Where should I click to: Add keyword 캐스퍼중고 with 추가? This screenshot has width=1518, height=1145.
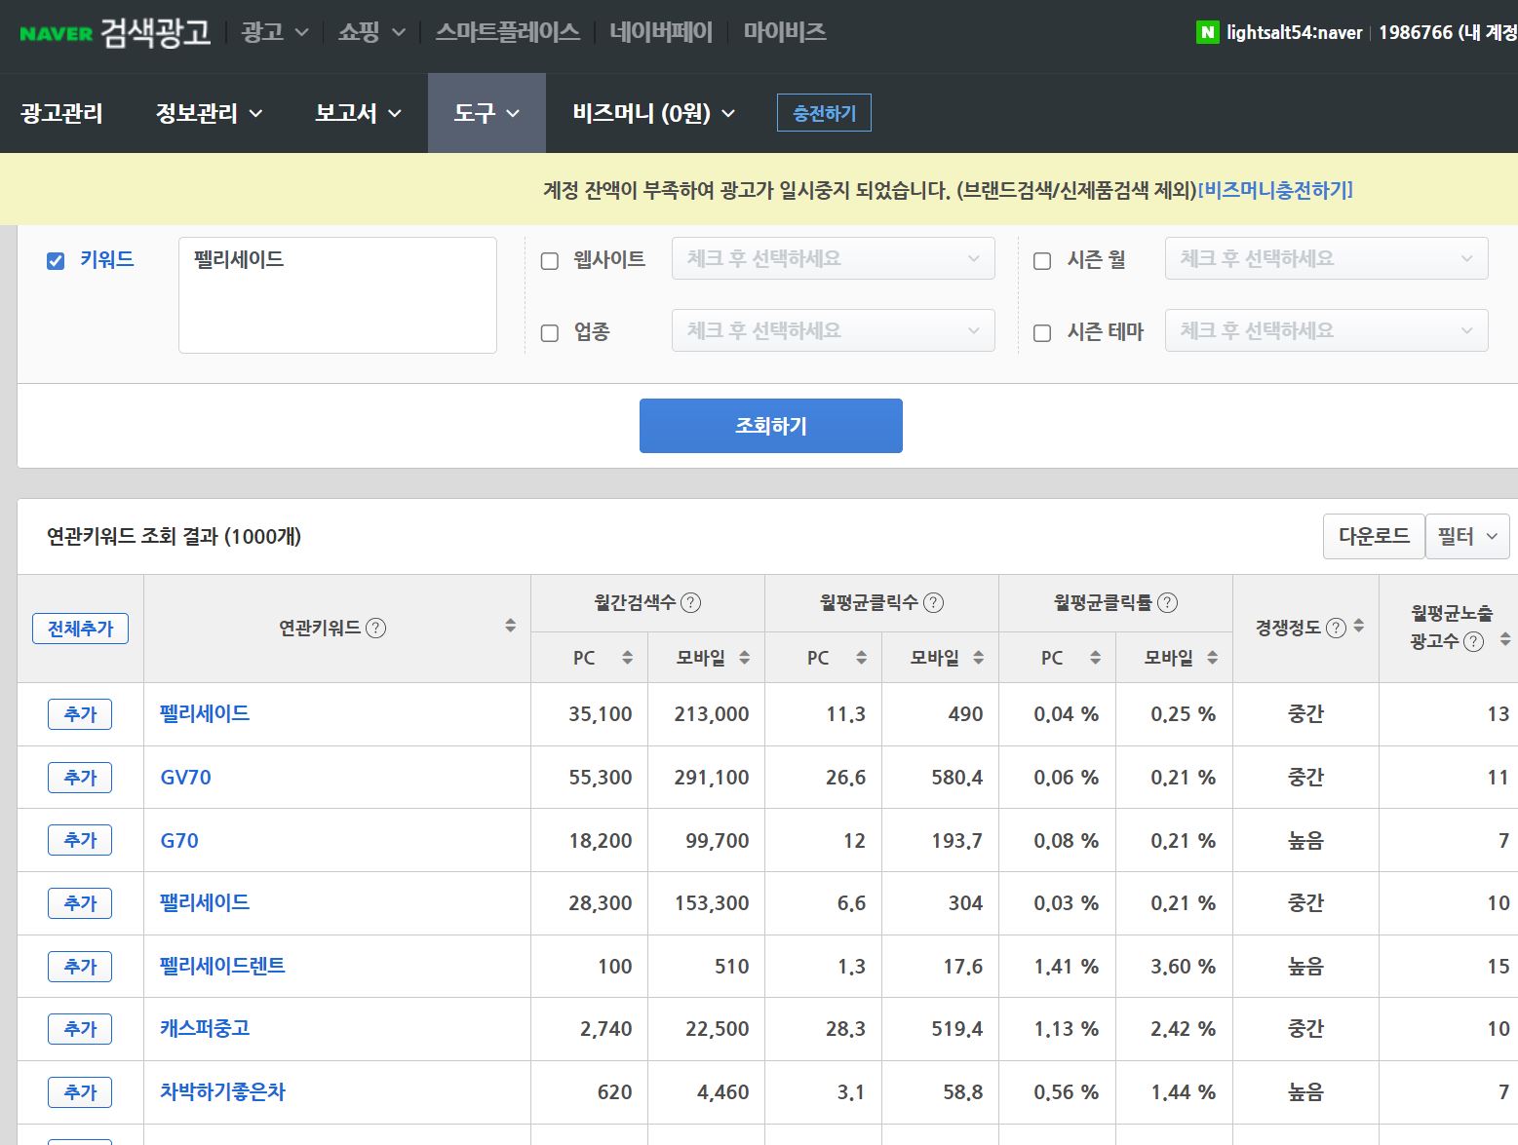point(80,1029)
